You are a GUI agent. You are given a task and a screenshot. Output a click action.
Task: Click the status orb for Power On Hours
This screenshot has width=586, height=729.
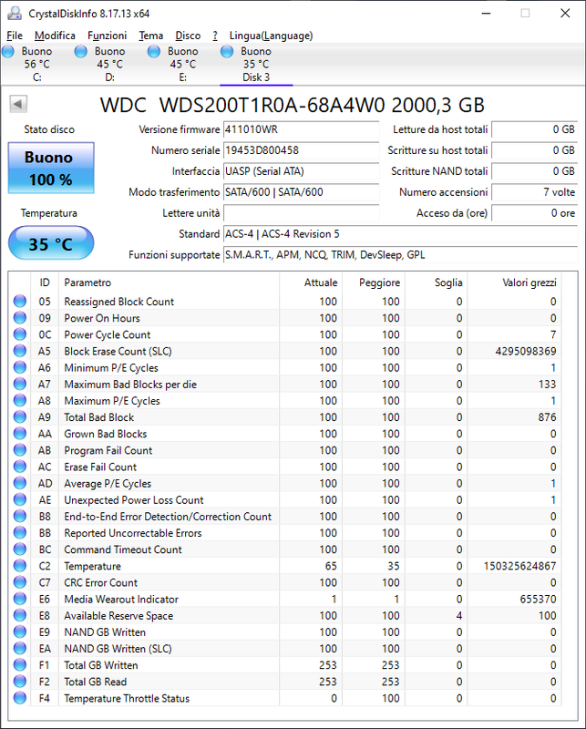point(20,318)
